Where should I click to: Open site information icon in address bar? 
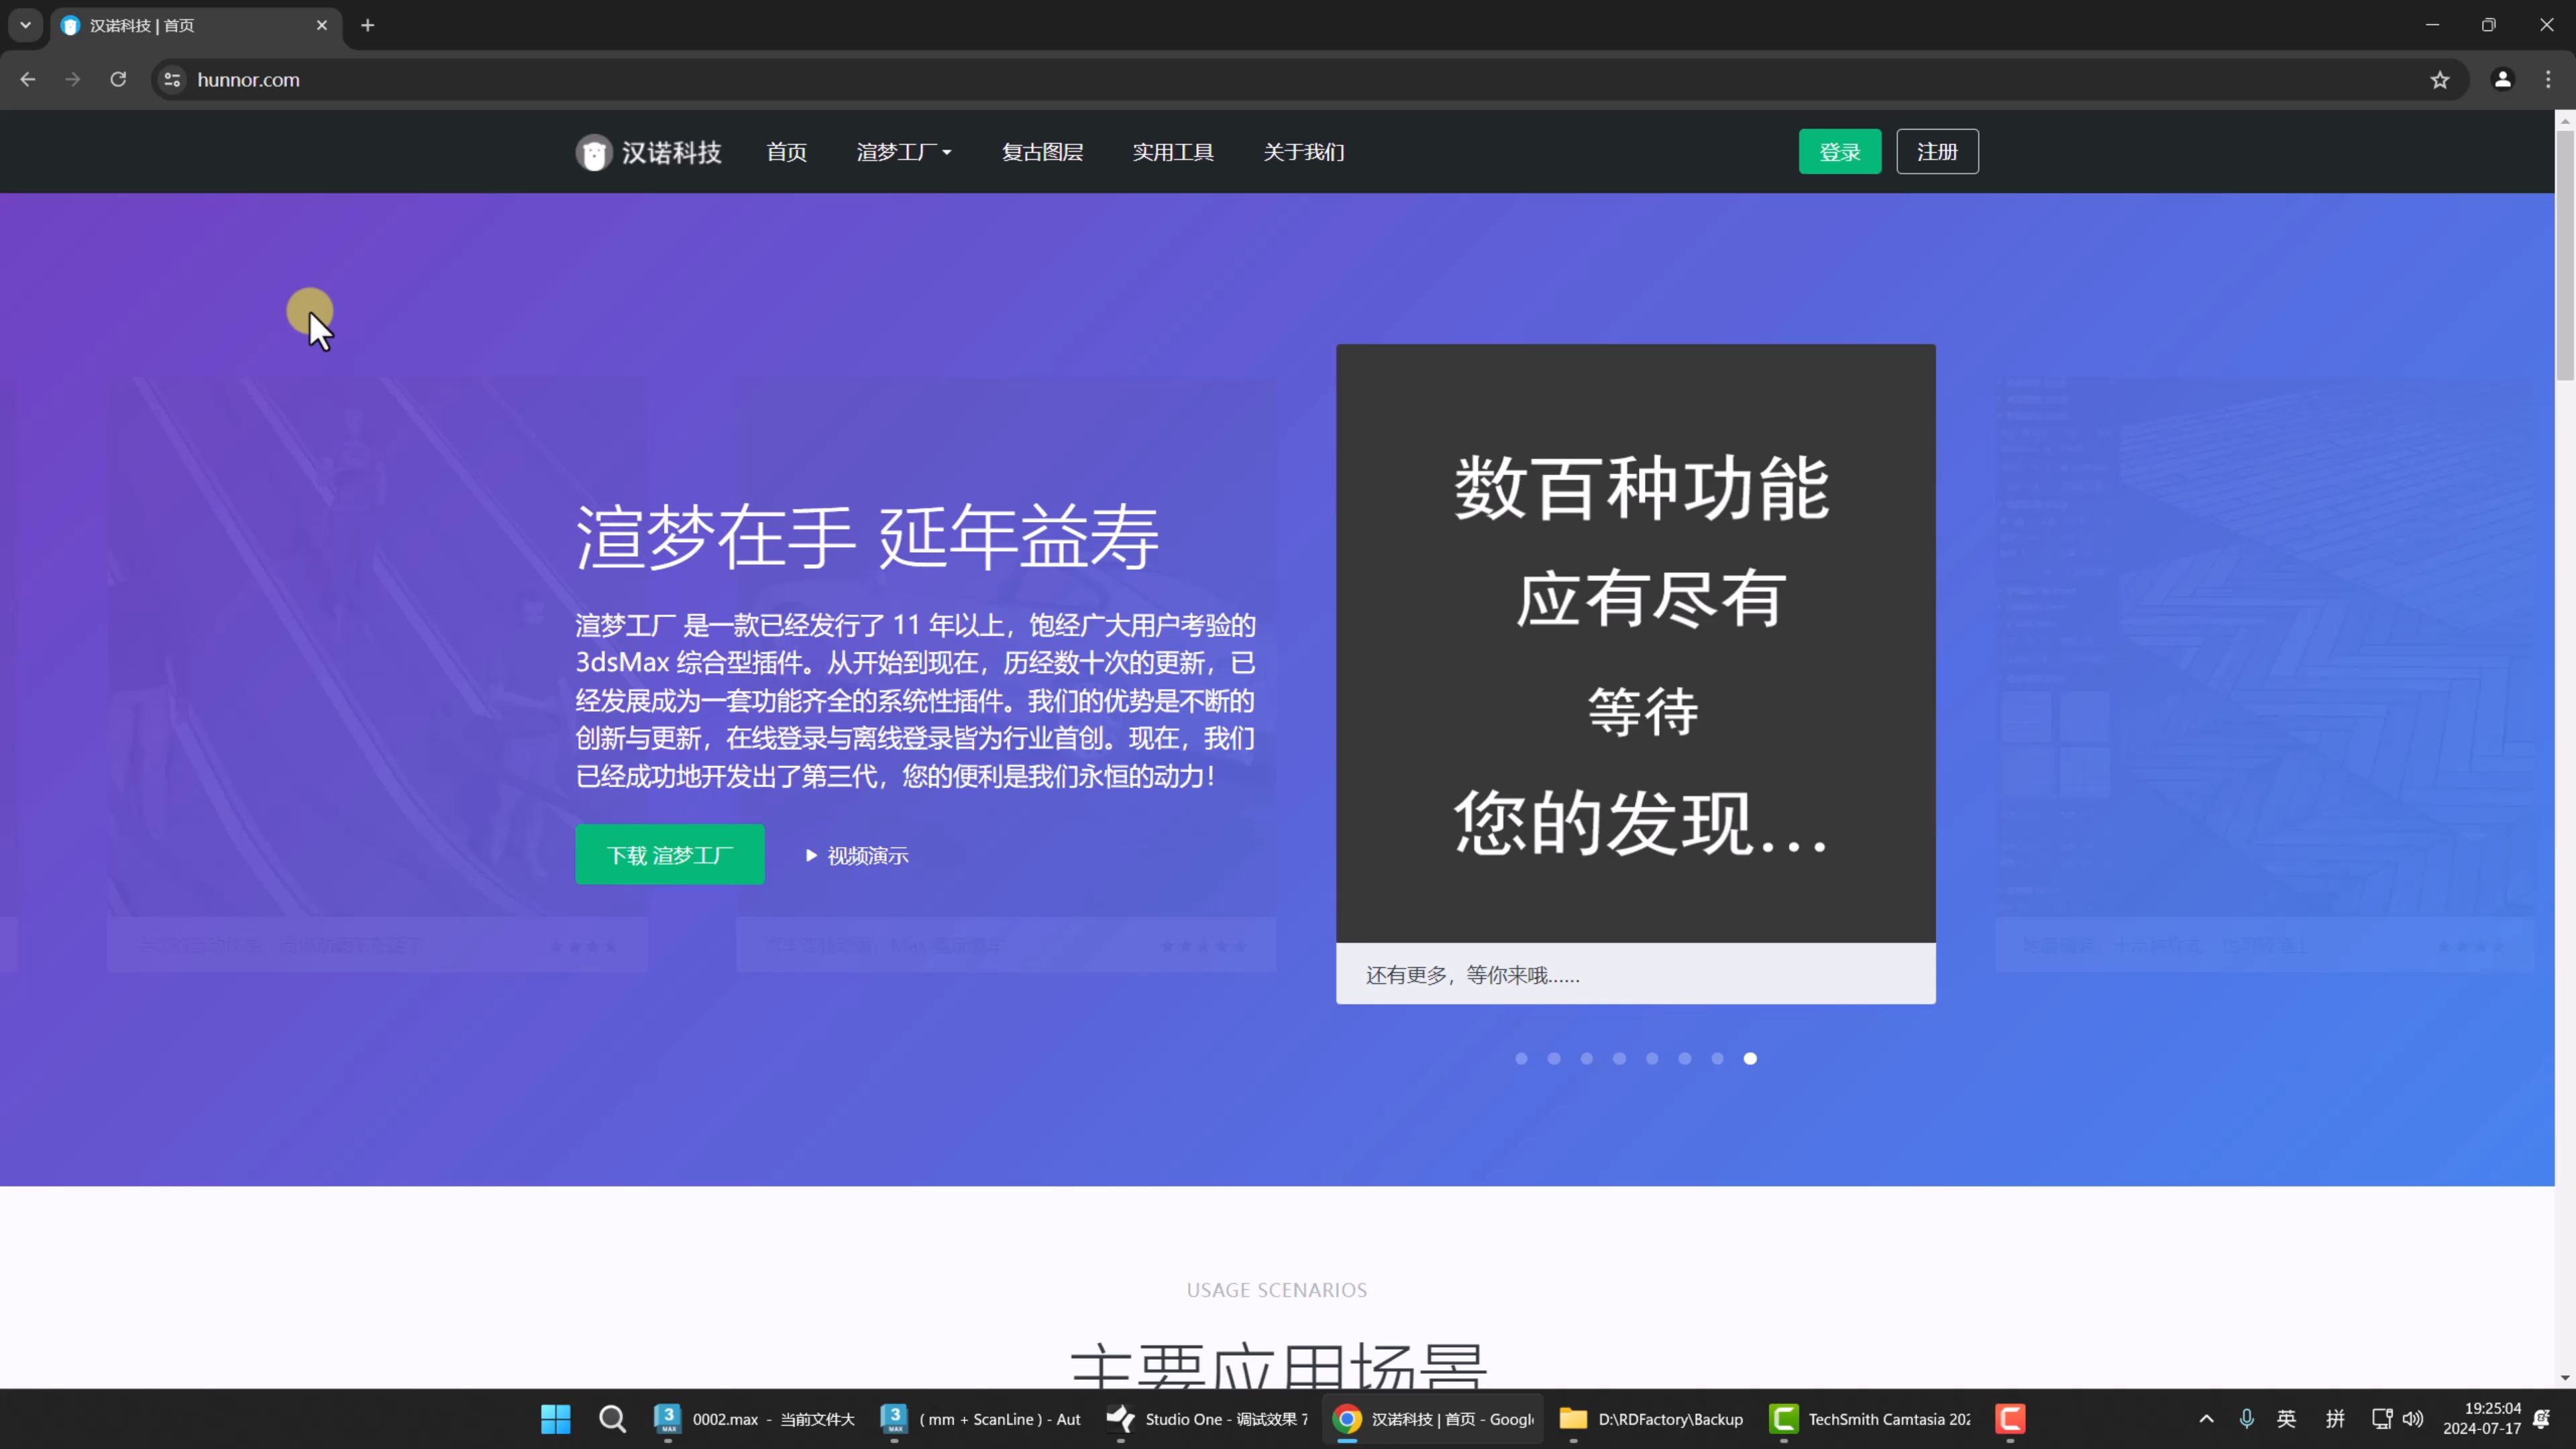click(x=172, y=79)
